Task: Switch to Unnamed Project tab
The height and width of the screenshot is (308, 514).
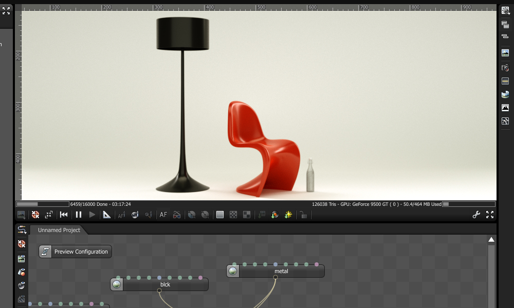Action: (x=59, y=230)
